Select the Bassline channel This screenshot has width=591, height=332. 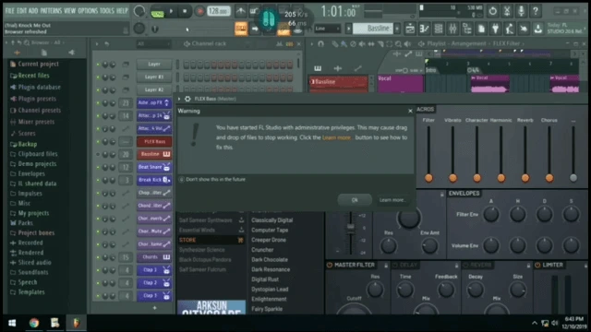(154, 154)
